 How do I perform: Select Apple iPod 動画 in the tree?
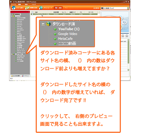click(x=21, y=18)
